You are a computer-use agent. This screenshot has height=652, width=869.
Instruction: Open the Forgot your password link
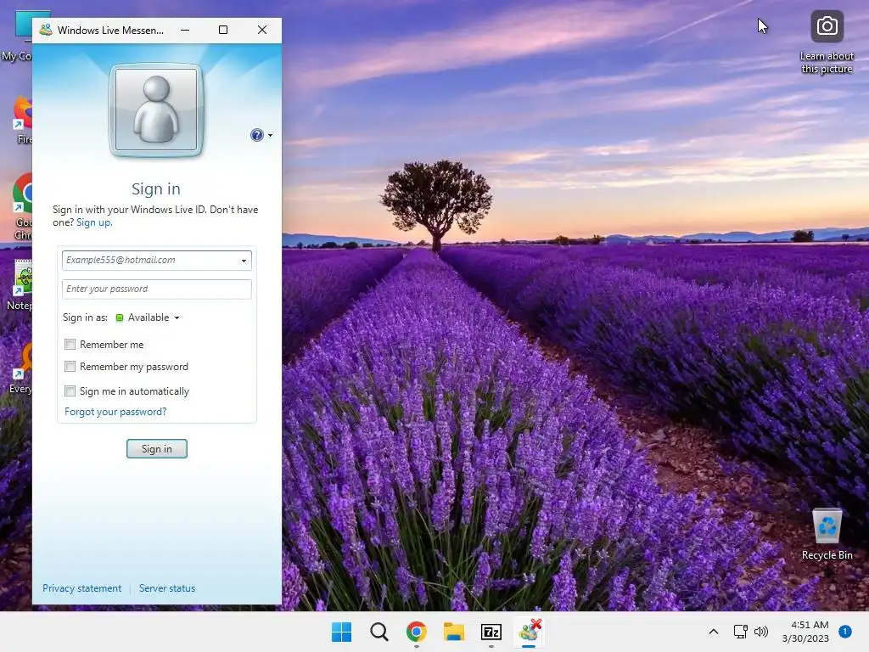point(115,412)
